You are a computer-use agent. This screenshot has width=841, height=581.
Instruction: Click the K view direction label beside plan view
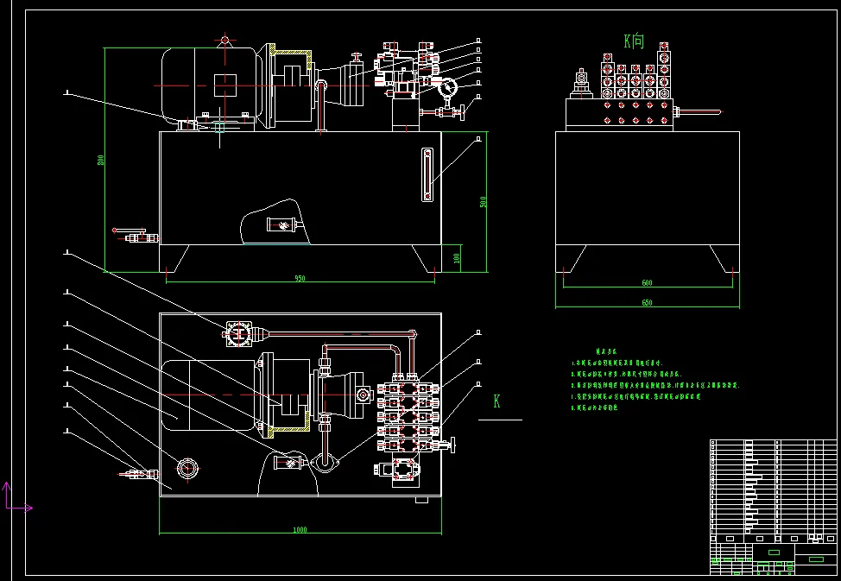[x=496, y=401]
